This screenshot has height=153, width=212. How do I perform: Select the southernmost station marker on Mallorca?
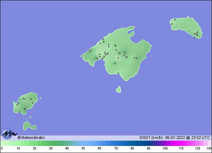[x=118, y=74]
